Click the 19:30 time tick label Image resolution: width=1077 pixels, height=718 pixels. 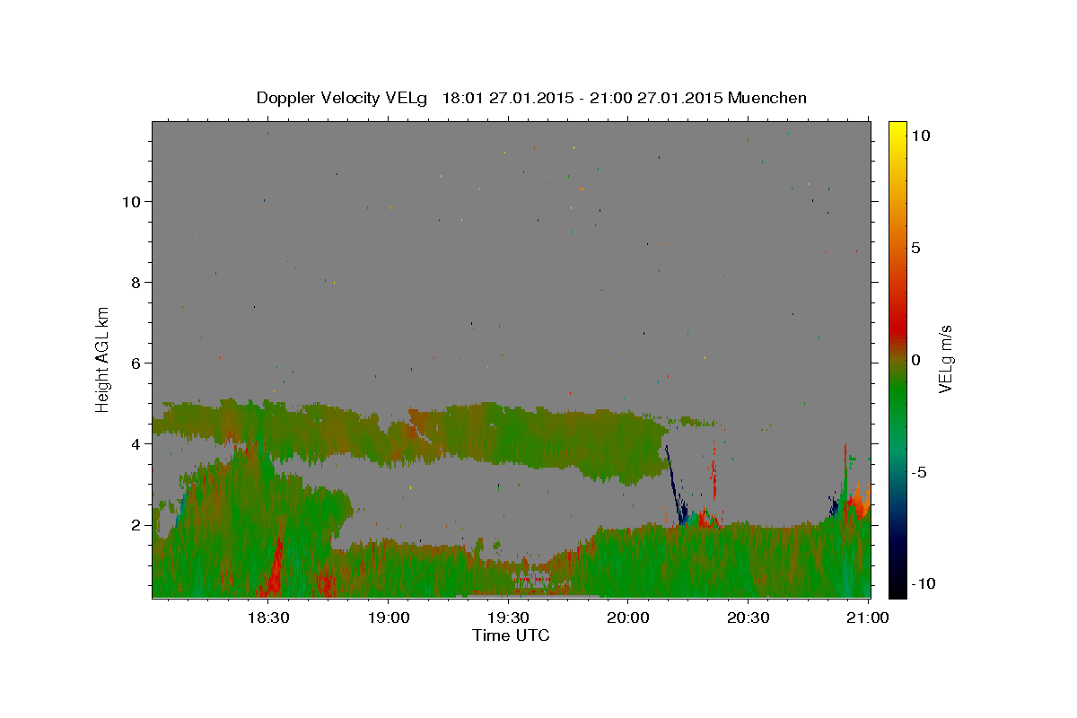pos(508,617)
